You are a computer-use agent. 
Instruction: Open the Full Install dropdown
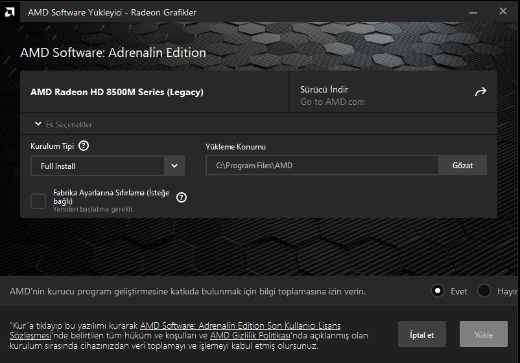(x=108, y=166)
